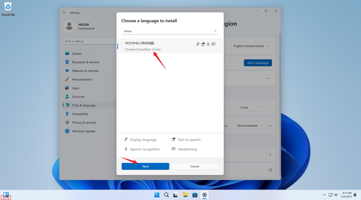
Task: Click the Next button
Action: pyautogui.click(x=145, y=166)
